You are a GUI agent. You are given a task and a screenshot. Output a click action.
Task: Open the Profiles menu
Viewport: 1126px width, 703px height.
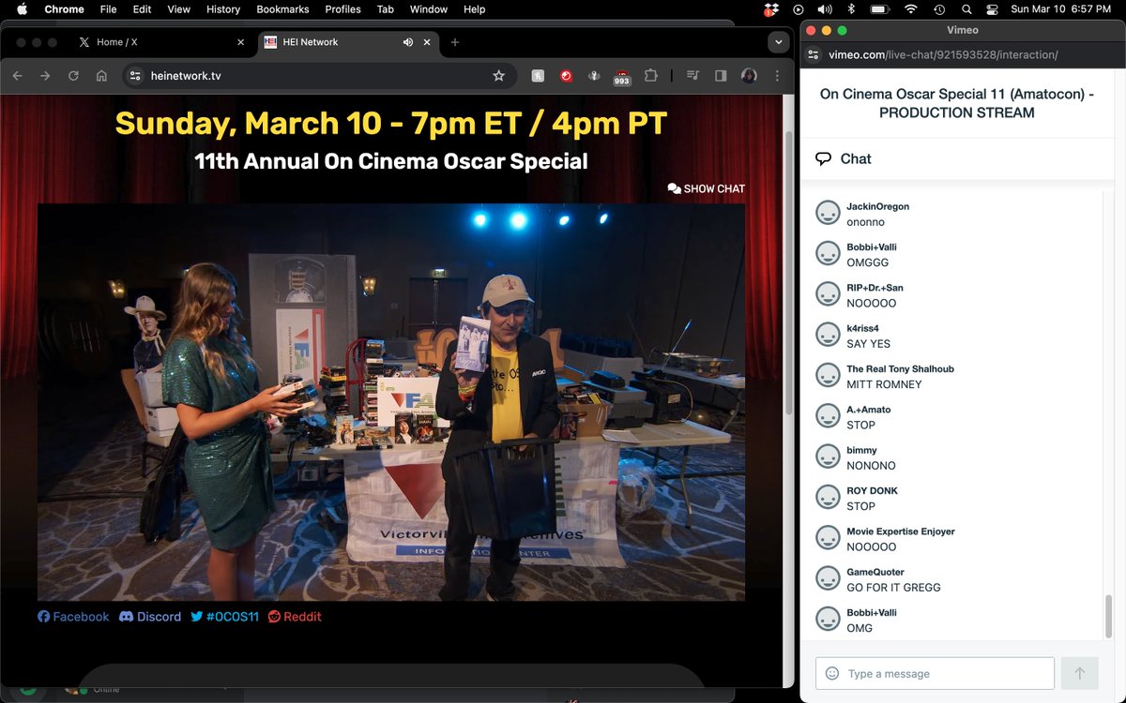click(342, 9)
